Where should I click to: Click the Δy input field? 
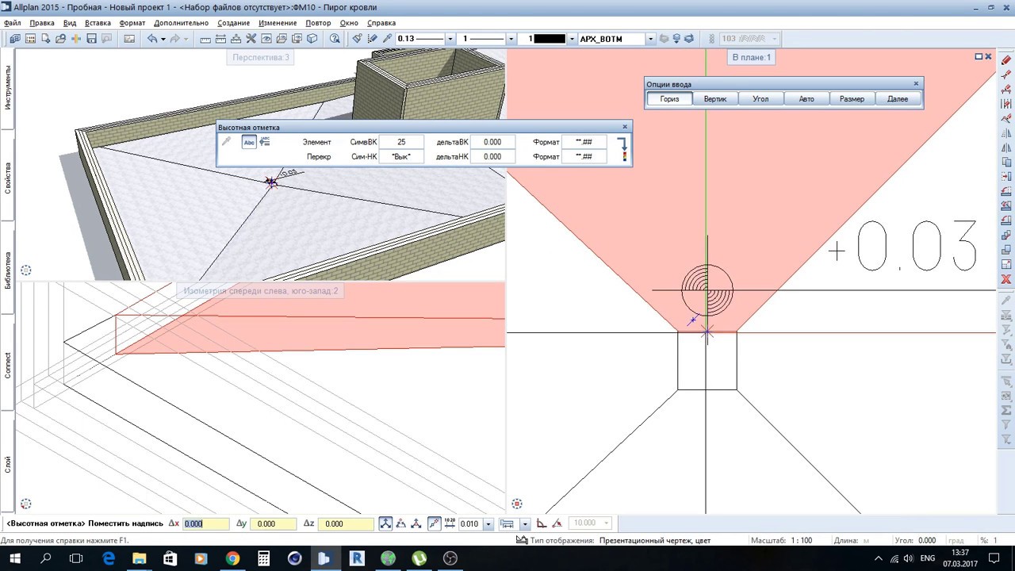click(x=273, y=523)
